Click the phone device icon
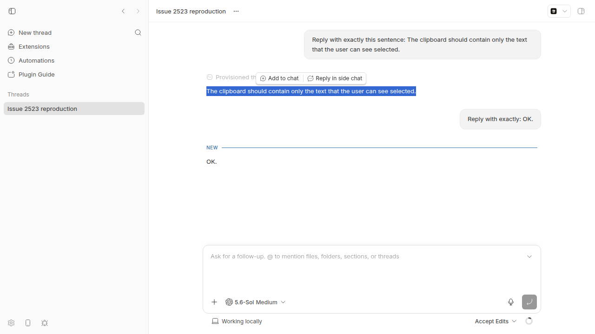The width and height of the screenshot is (595, 334). (28, 323)
